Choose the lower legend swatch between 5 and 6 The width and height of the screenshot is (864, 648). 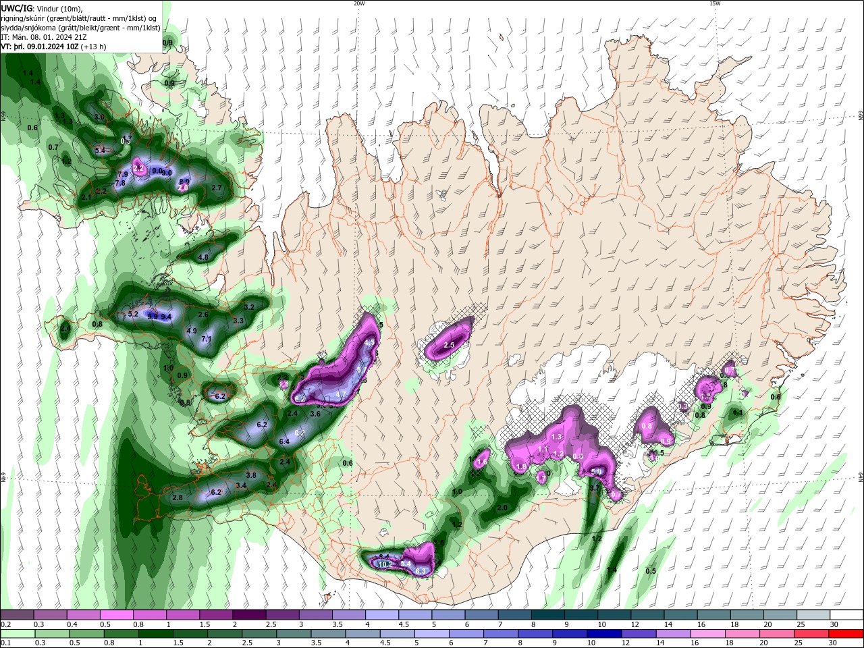432,634
